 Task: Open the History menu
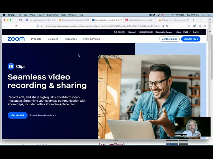[x=41, y=15]
